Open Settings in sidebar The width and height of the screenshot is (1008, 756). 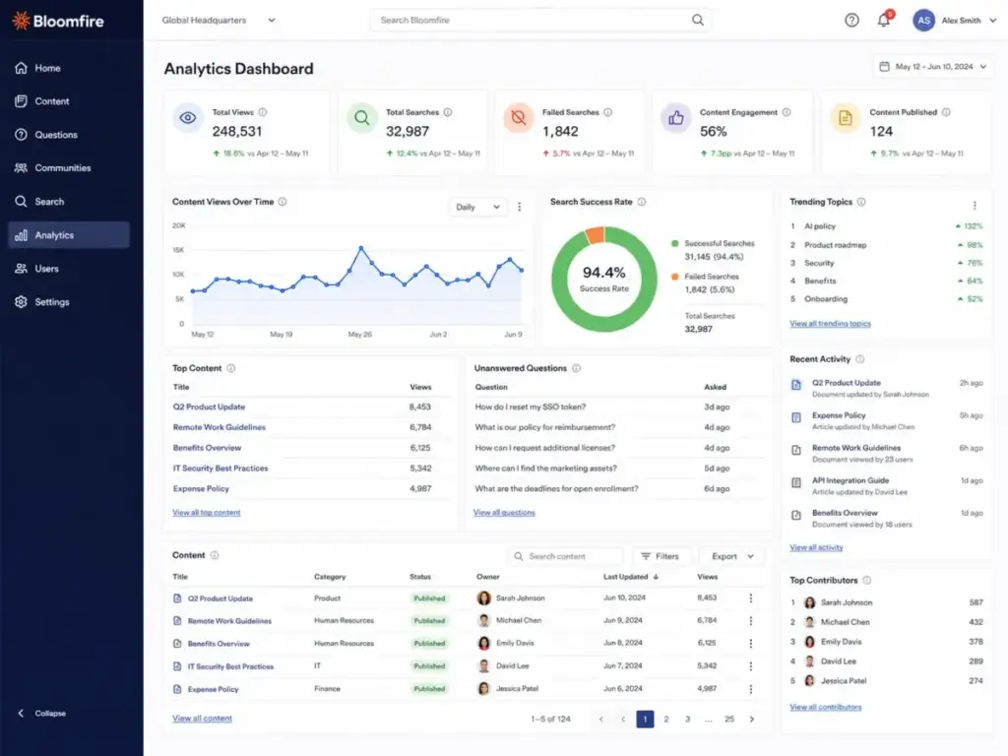click(69, 302)
